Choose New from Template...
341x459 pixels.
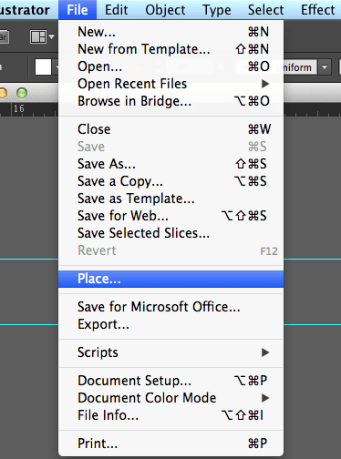[x=170, y=49]
